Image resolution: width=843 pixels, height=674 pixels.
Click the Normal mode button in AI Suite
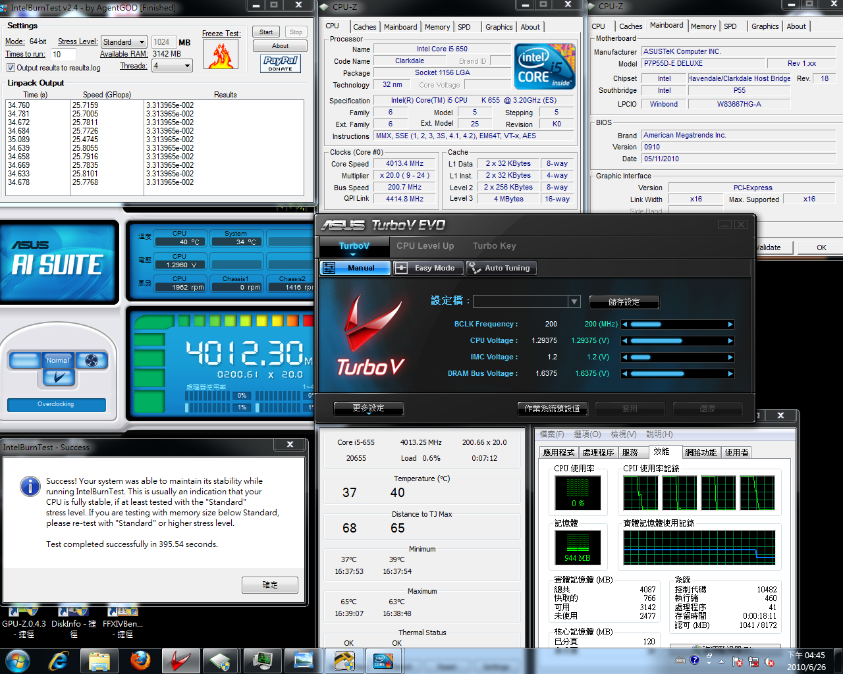(x=58, y=360)
